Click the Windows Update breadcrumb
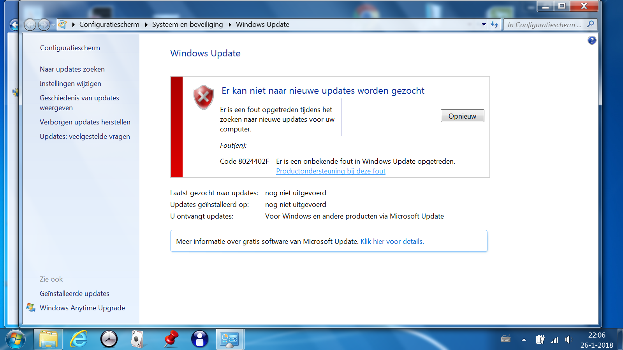Screen dimensions: 623x350 point(263,24)
